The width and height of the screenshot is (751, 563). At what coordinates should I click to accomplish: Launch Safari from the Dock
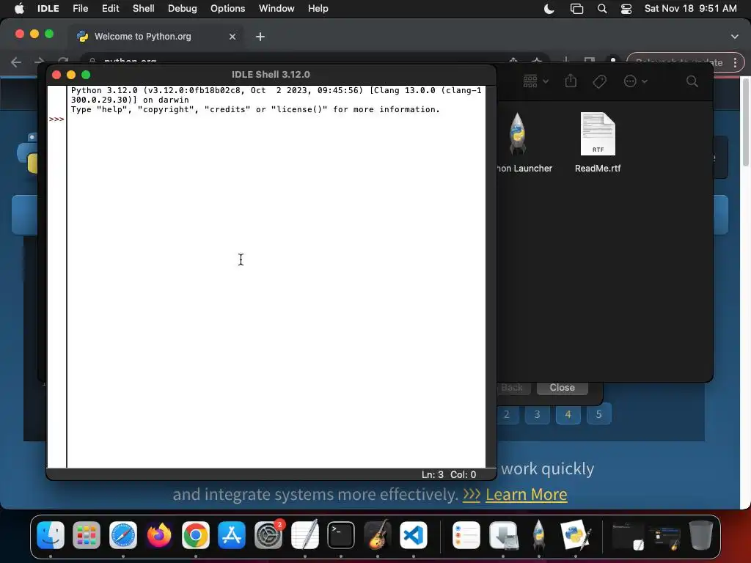coord(123,534)
